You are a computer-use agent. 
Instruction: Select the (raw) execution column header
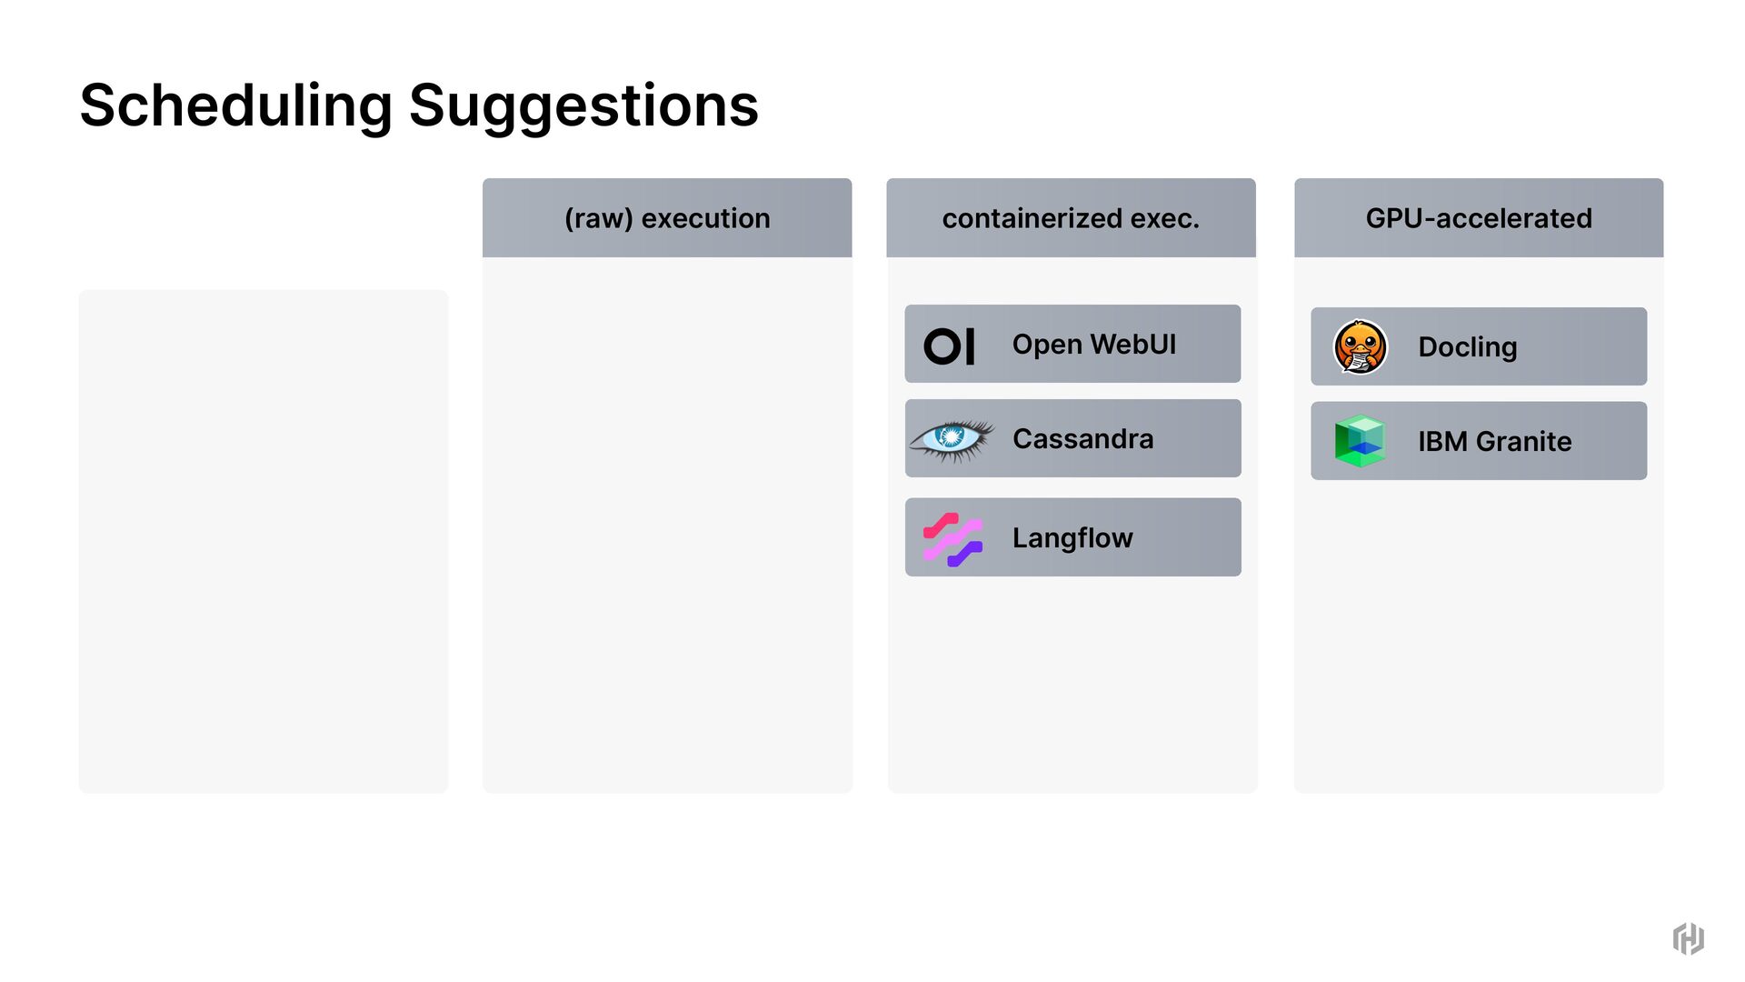point(667,218)
